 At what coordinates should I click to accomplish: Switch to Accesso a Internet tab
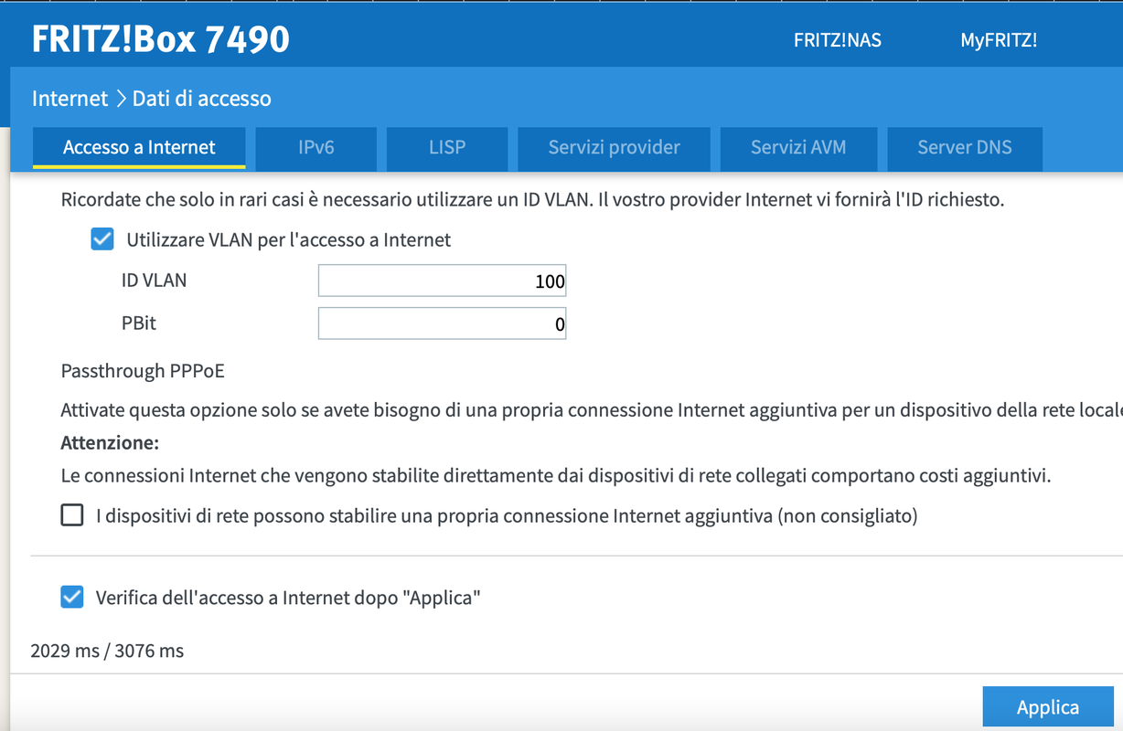tap(139, 147)
